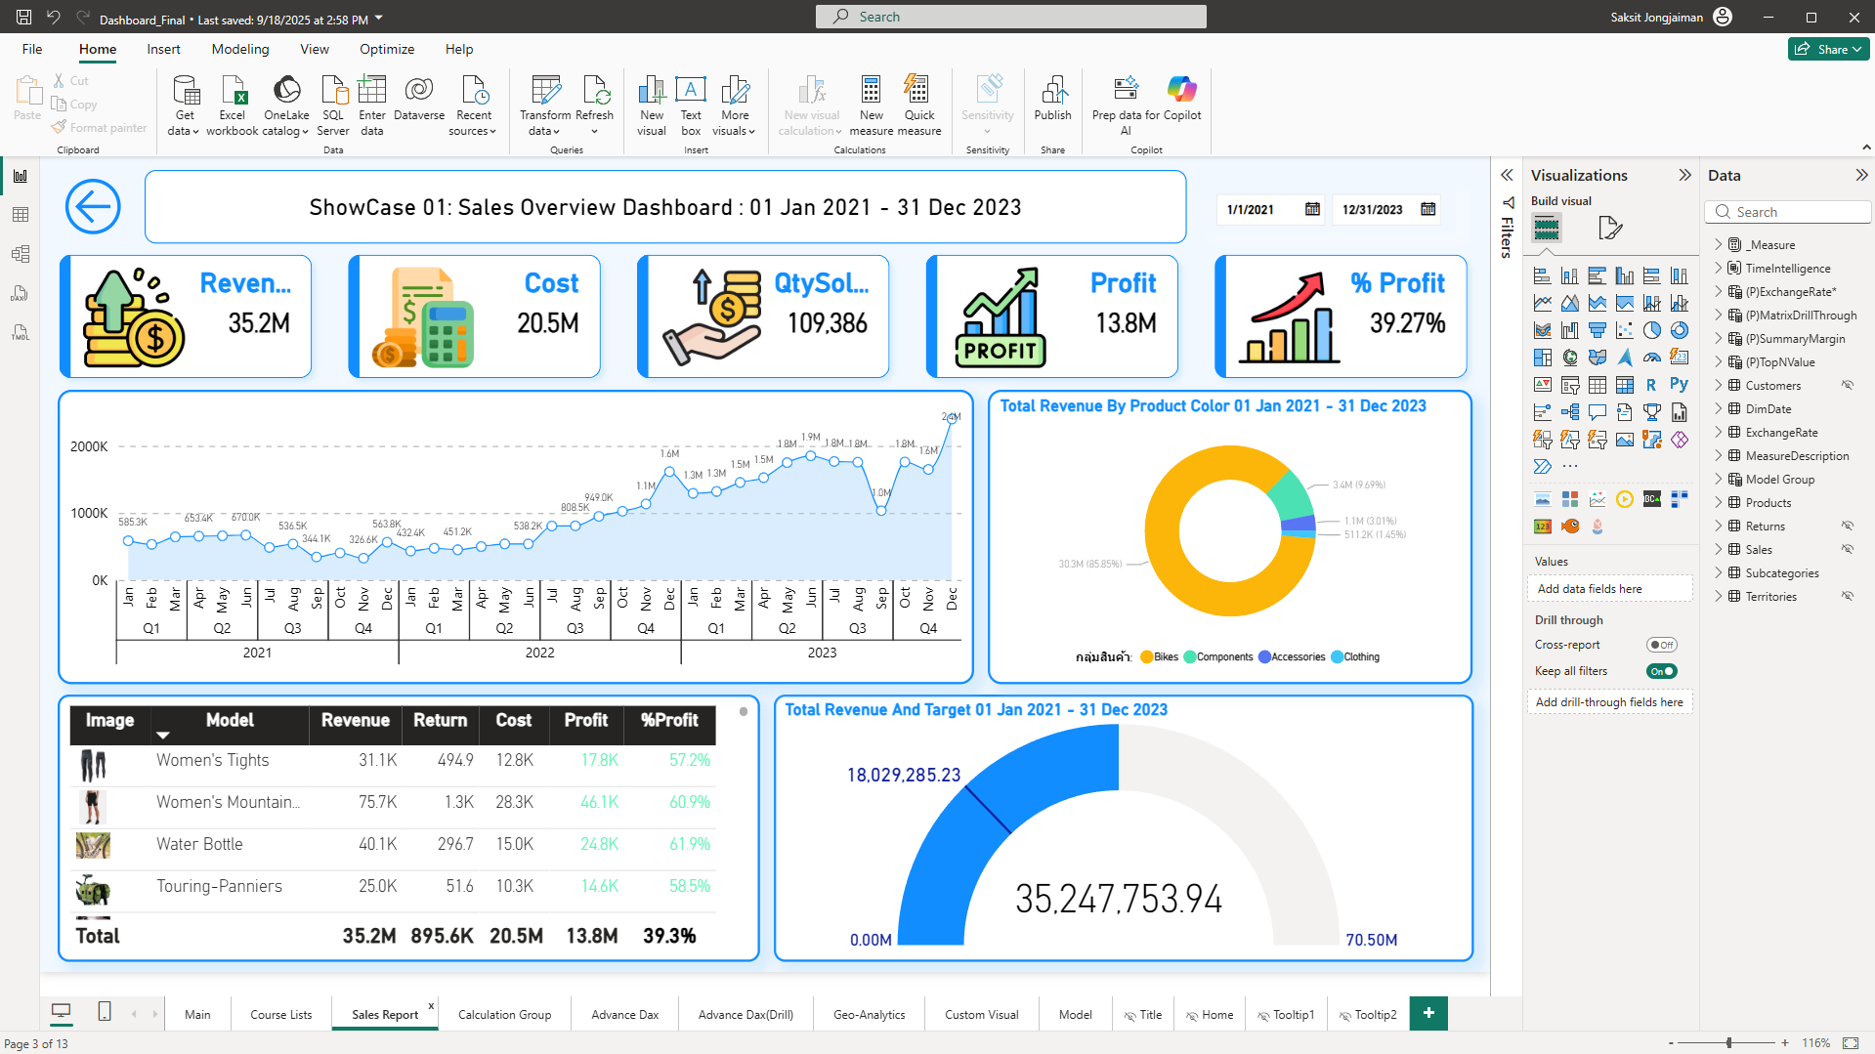Turn off Keep all filters
Screen dimensions: 1875x1054
[1662, 671]
